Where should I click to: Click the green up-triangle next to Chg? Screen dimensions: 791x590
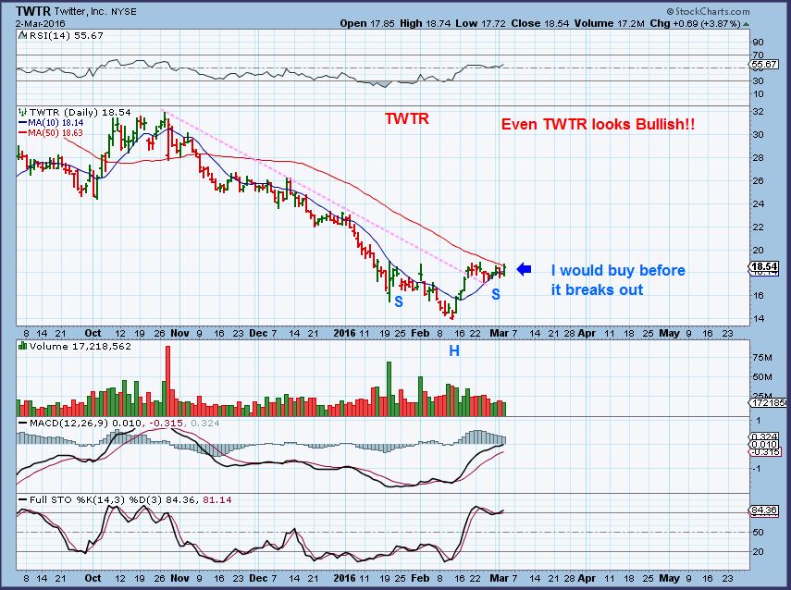click(x=746, y=24)
